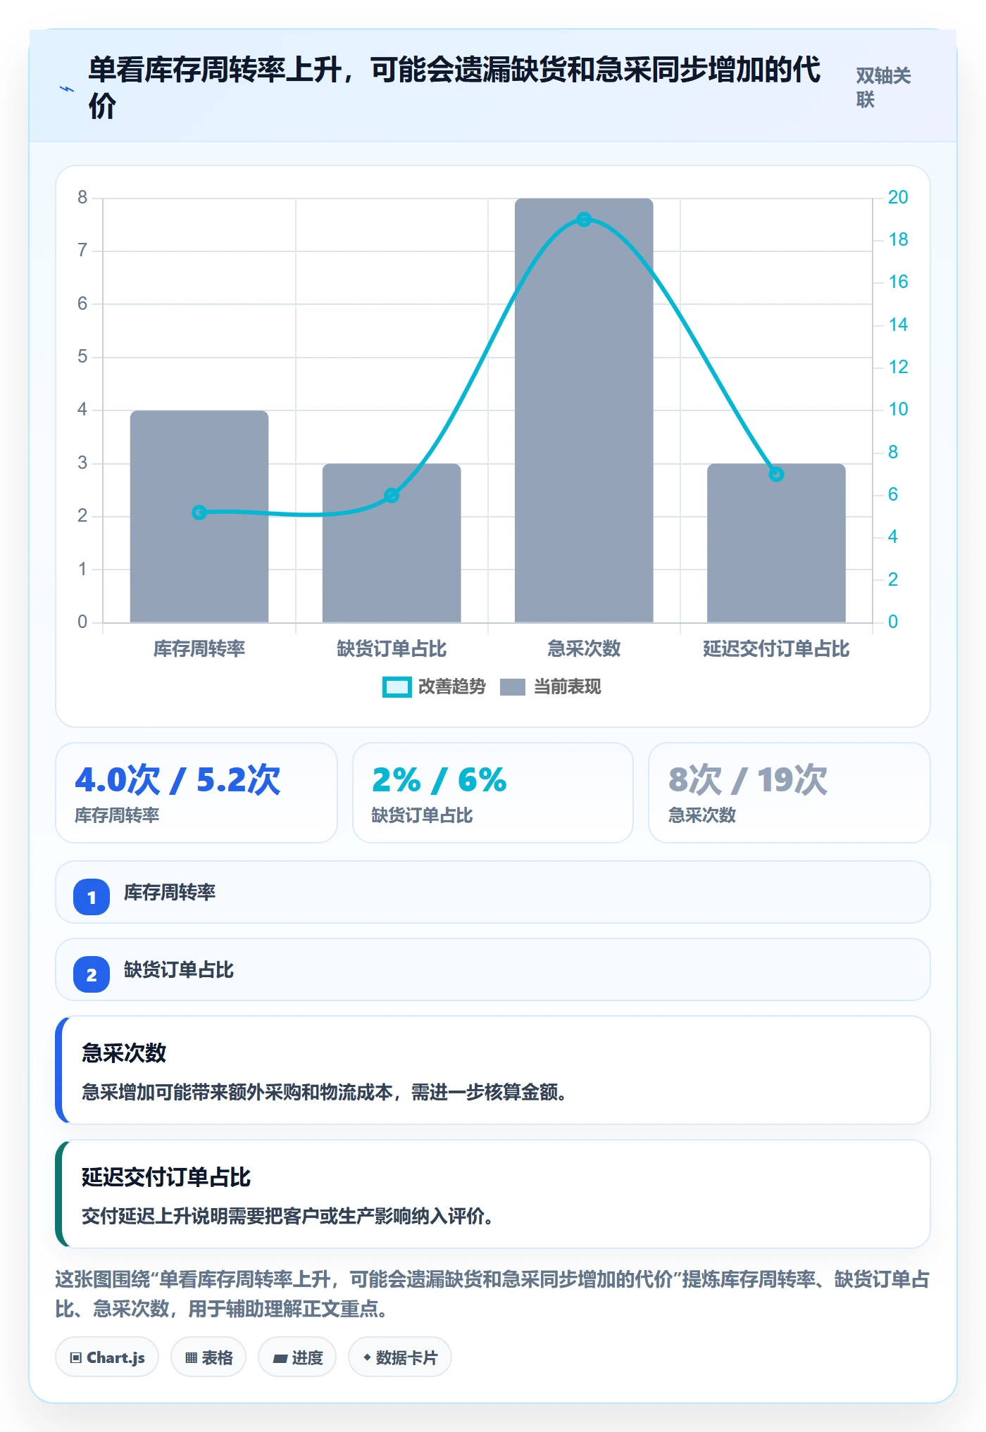Click the summary paragraph starting 这张图围绕
This screenshot has width=986, height=1432.
(x=493, y=1294)
